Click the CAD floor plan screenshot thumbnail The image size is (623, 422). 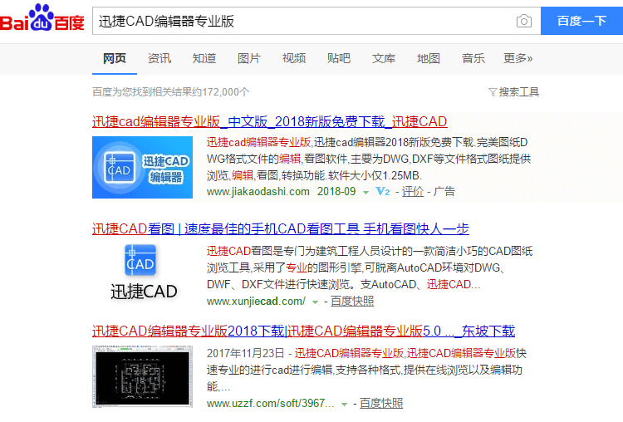coord(142,376)
